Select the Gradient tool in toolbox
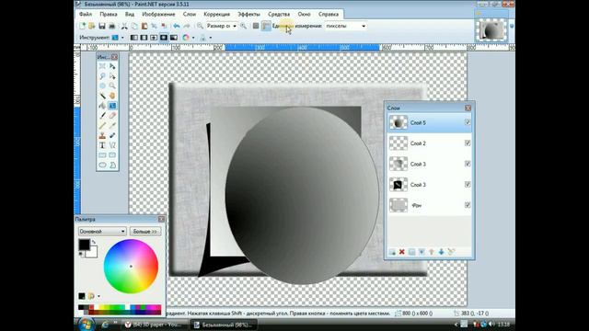The image size is (589, 331). (x=112, y=106)
